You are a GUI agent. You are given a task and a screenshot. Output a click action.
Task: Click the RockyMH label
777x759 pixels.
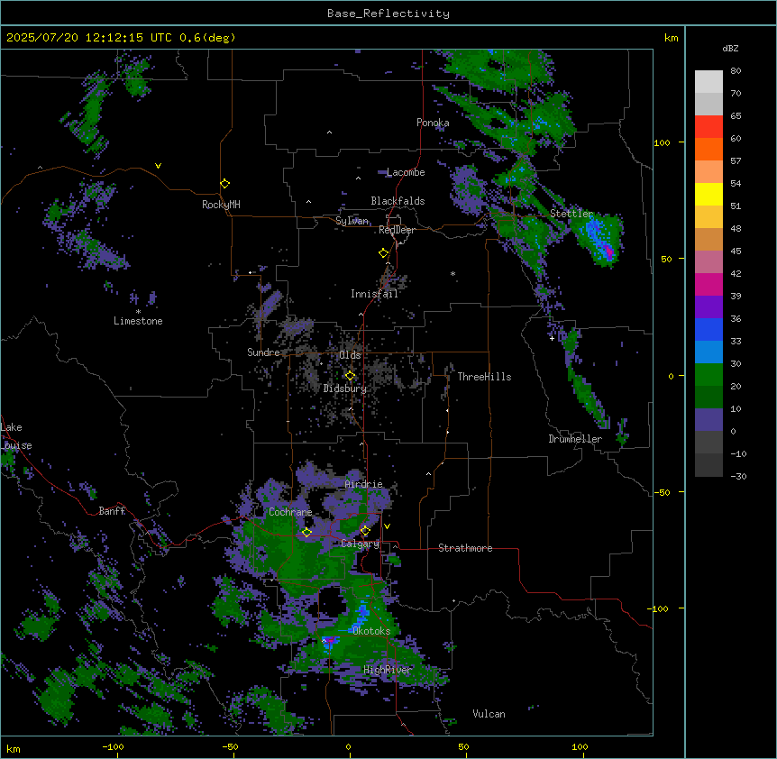221,205
